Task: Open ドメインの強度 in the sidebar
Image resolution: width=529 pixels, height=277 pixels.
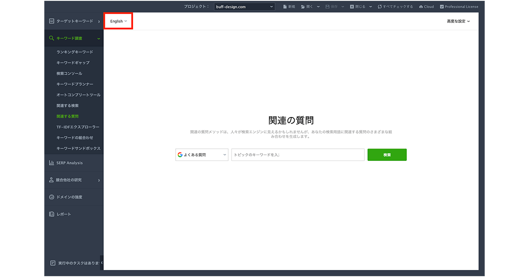Action: tap(69, 197)
